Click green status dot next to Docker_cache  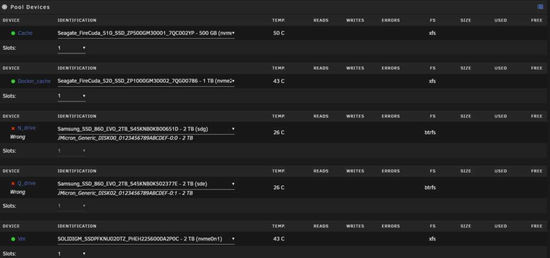pyautogui.click(x=13, y=81)
